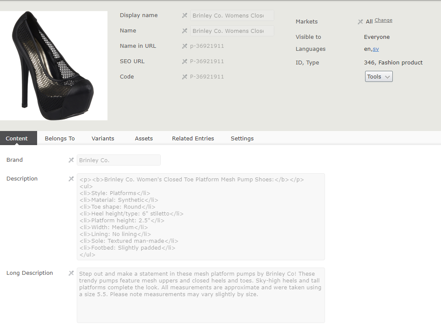This screenshot has width=441, height=326.
Task: Open the Related Entries tab
Action: coord(193,138)
